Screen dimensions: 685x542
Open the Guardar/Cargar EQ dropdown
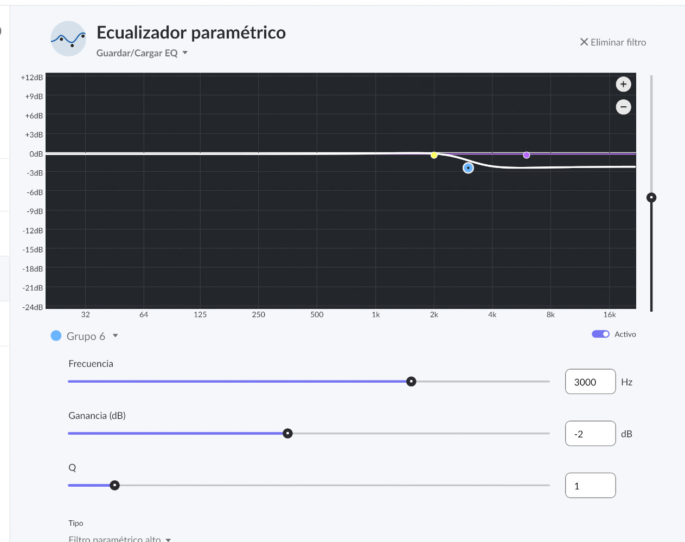(x=142, y=53)
